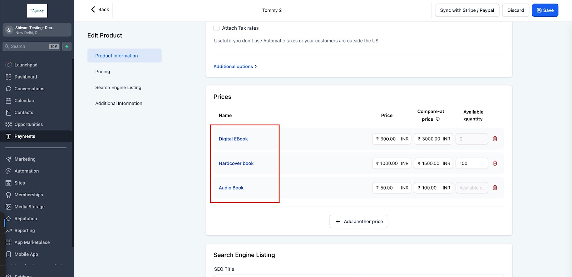
Task: Click the Reputation star icon
Action: 9,218
